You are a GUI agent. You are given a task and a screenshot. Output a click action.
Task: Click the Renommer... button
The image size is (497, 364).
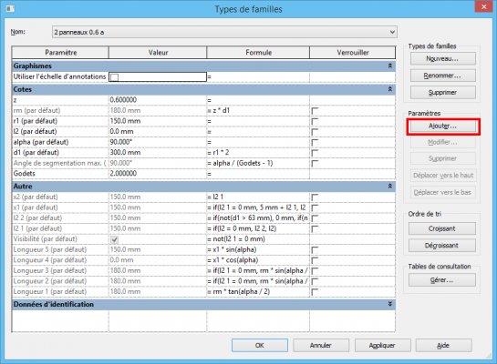(x=443, y=76)
